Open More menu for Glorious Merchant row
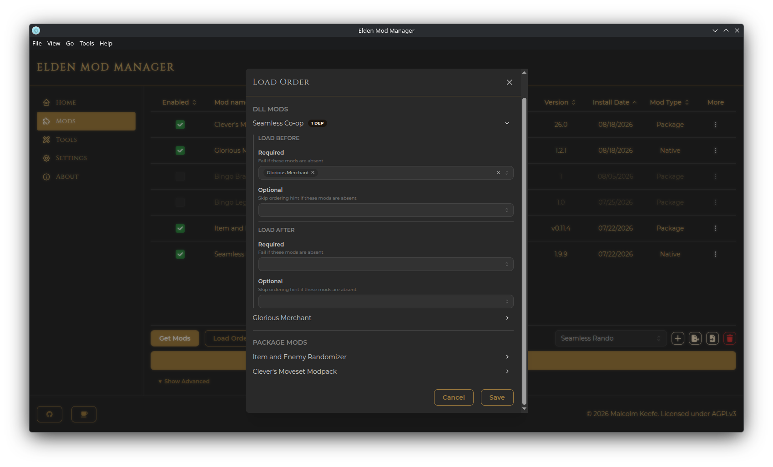This screenshot has height=467, width=773. pos(715,151)
